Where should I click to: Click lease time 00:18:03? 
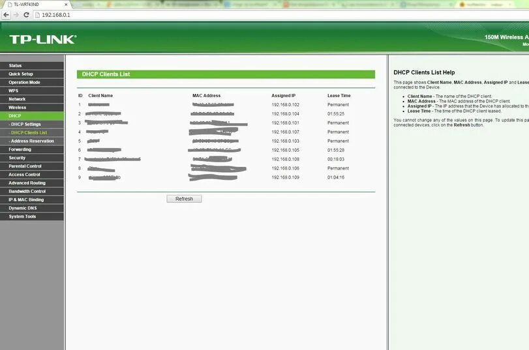click(336, 160)
